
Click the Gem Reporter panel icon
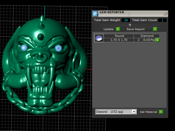click(95, 13)
